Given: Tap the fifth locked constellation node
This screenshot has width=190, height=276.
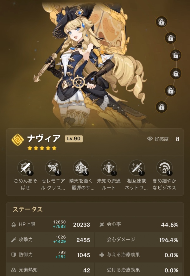Looking at the screenshot, I should 170,91.
